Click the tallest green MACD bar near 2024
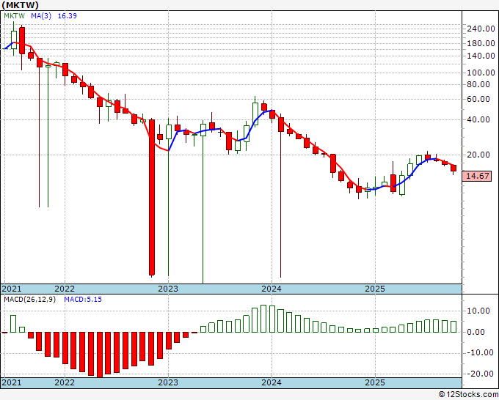 point(263,319)
